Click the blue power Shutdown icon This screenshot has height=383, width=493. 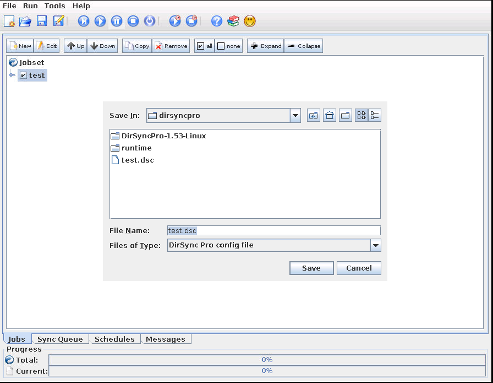pyautogui.click(x=150, y=21)
